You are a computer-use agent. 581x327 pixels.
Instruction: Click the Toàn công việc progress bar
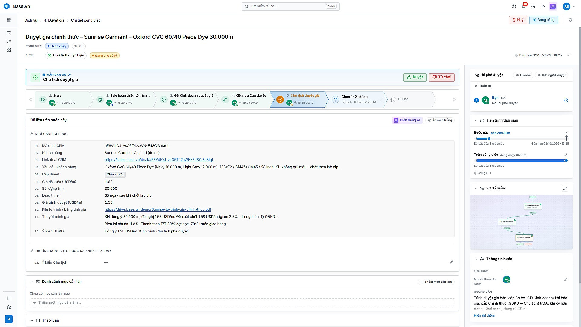[521, 161]
